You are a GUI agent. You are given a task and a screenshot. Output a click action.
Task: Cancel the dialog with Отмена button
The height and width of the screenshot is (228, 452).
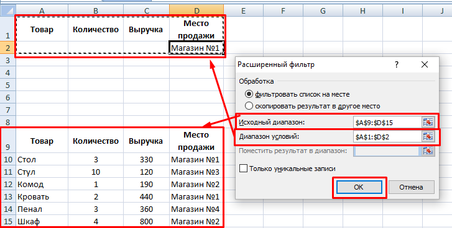tap(411, 187)
